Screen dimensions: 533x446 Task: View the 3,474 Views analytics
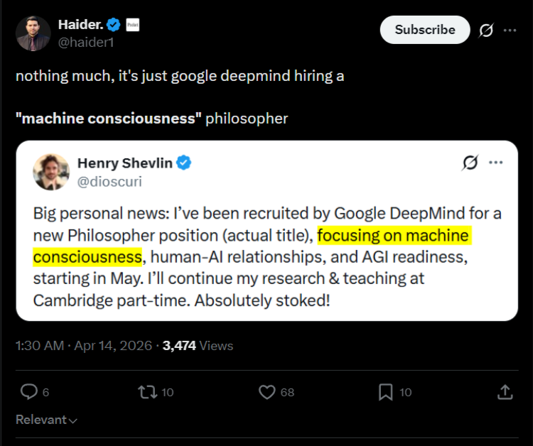click(198, 346)
